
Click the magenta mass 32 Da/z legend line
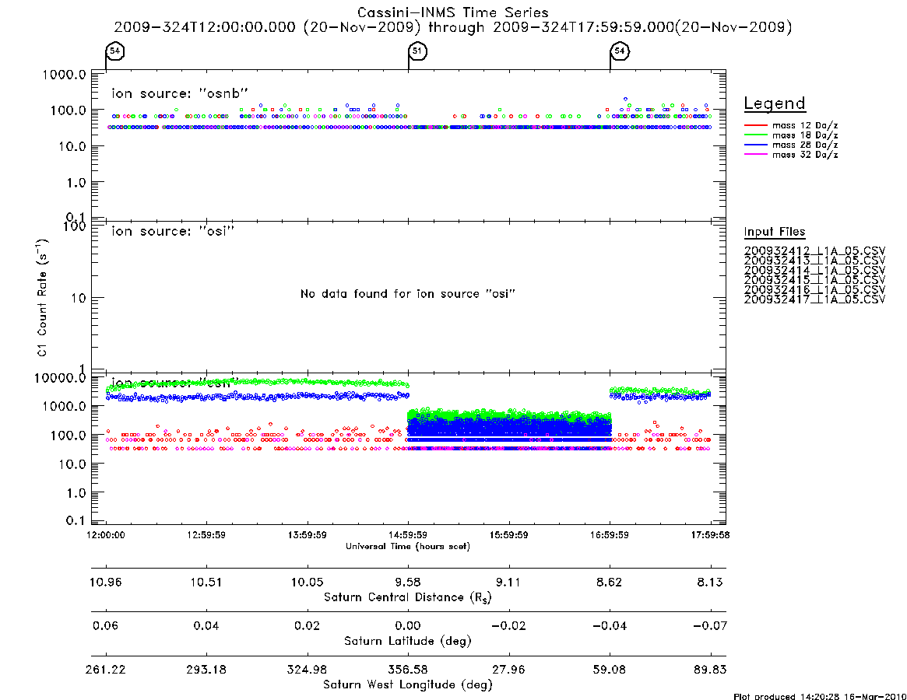coord(755,155)
